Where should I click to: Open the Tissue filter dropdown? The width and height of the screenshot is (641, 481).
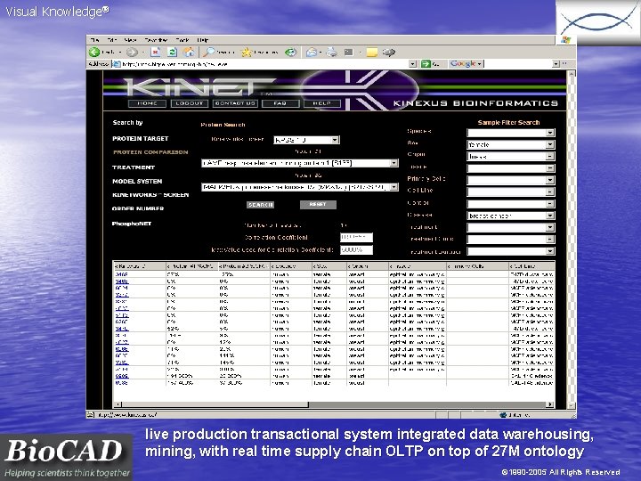511,168
